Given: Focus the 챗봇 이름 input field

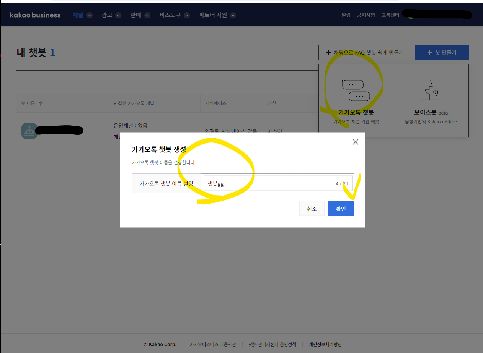Looking at the screenshot, I should [278, 183].
